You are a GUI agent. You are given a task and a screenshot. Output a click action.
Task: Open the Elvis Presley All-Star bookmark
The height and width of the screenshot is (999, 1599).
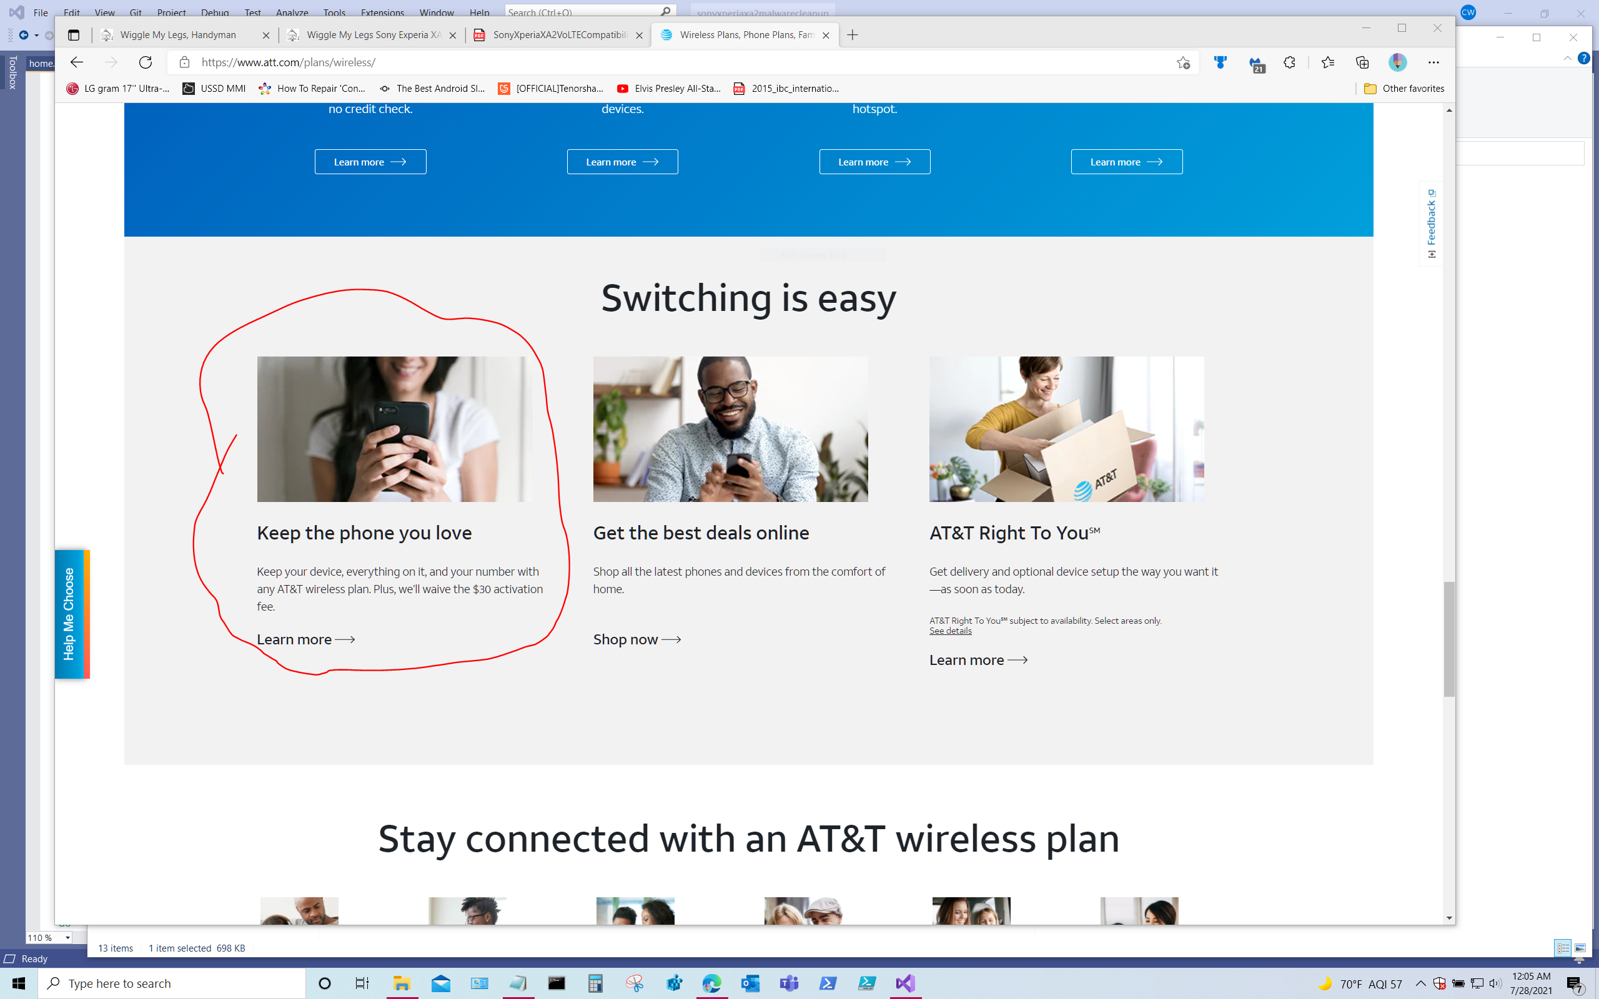pyautogui.click(x=669, y=89)
